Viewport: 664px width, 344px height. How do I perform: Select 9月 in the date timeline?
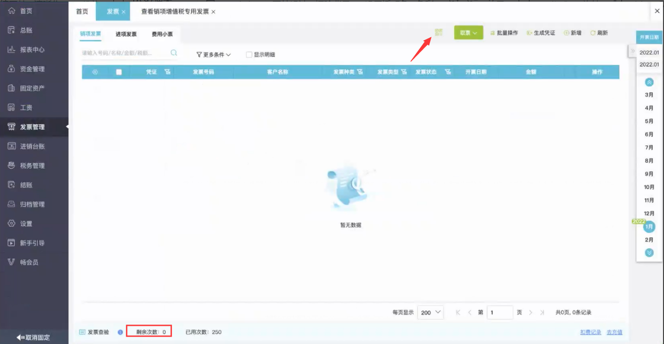tap(649, 174)
